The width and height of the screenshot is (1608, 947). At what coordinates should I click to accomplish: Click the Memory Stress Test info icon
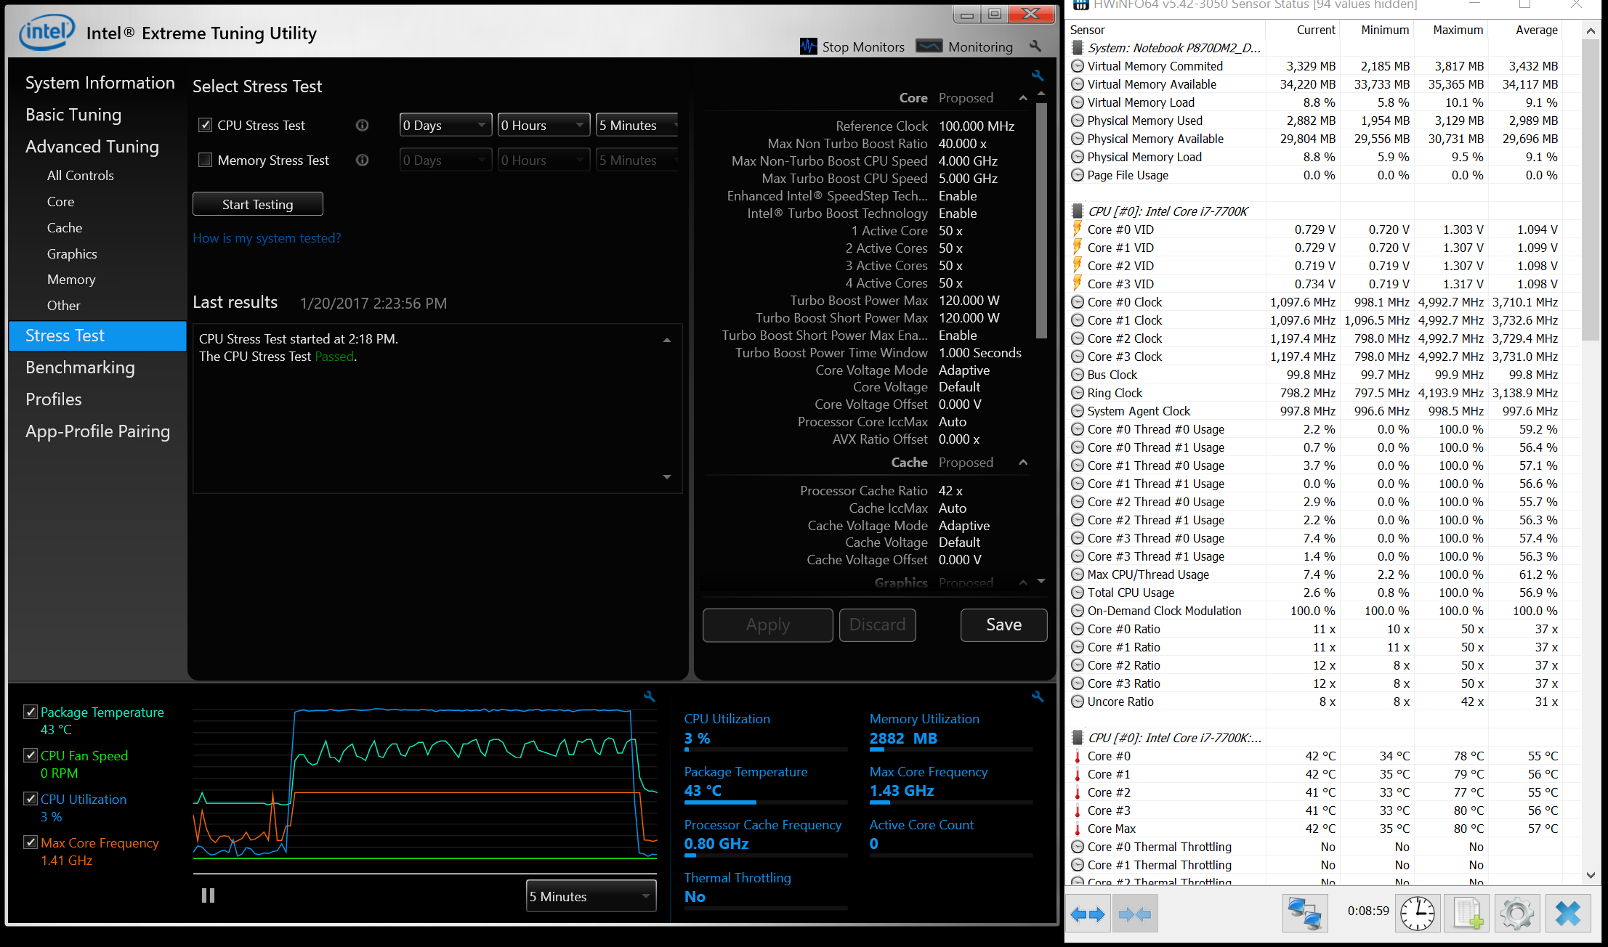[x=362, y=160]
